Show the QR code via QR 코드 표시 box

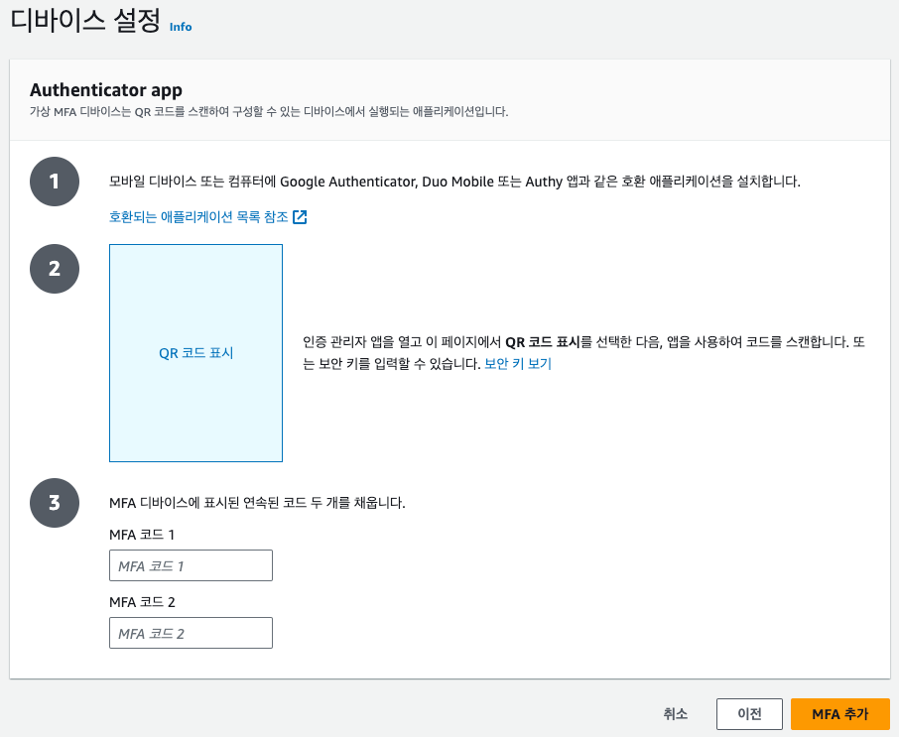pos(195,353)
